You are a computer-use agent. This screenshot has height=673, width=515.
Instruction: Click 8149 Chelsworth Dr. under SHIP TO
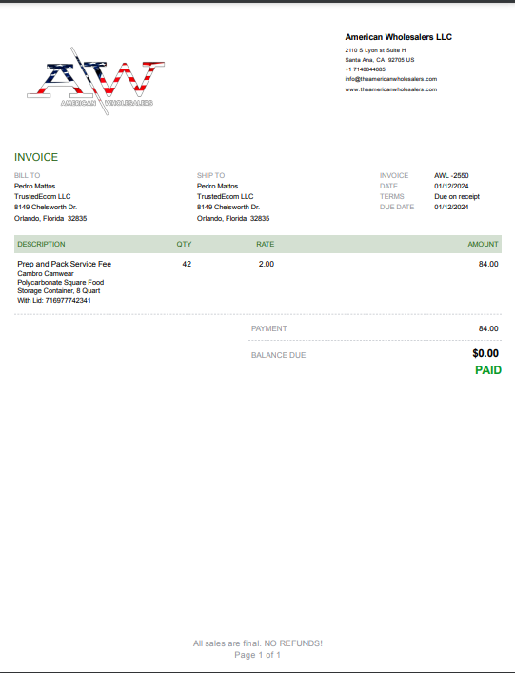point(228,207)
